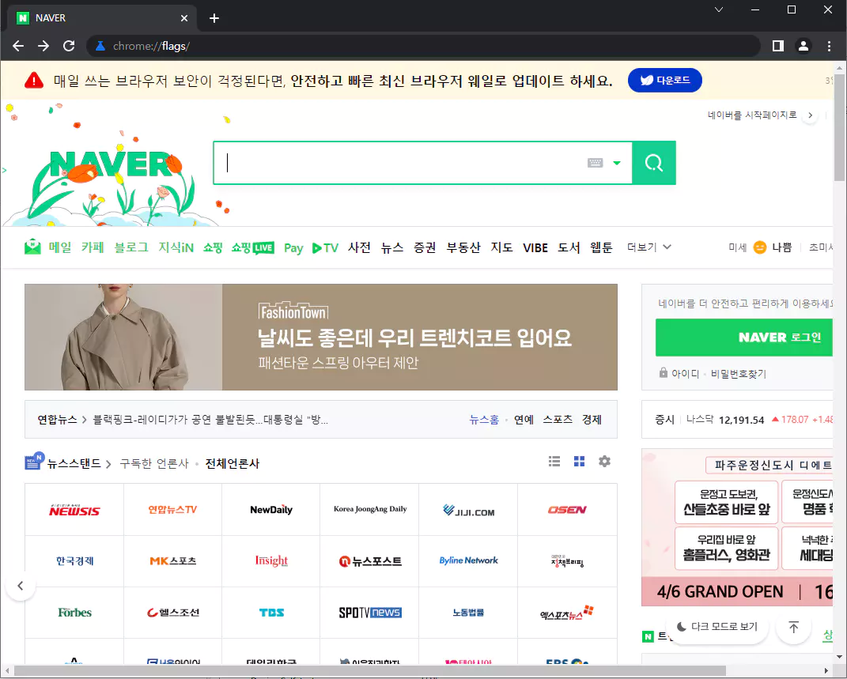
Task: Click the 미세 나쁨 air quality indicator
Action: (760, 247)
